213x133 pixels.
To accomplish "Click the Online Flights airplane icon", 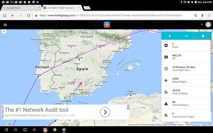I will pyautogui.click(x=166, y=80).
